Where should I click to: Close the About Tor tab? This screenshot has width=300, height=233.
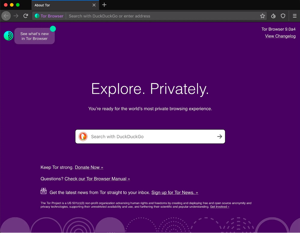pos(94,5)
